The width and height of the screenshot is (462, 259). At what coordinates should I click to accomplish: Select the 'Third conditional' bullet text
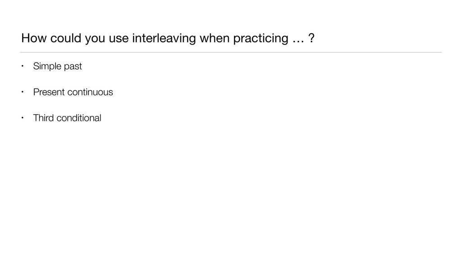67,118
